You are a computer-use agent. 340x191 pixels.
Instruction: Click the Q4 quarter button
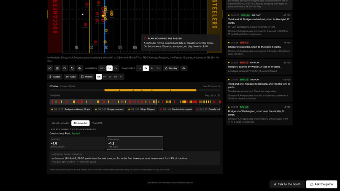[x=184, y=68]
